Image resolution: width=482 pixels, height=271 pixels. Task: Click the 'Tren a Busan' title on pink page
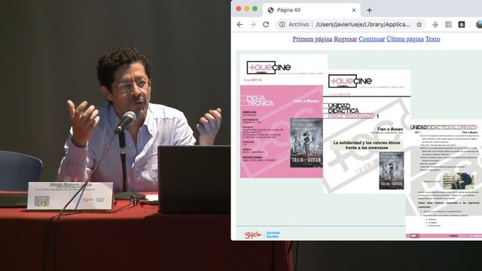pyautogui.click(x=306, y=101)
